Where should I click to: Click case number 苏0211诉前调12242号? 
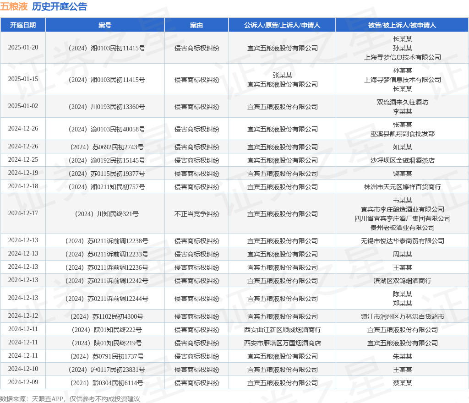click(107, 281)
